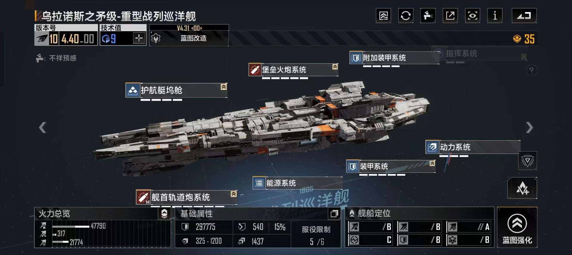Click the refresh rotate icon in top toolbar

[405, 15]
